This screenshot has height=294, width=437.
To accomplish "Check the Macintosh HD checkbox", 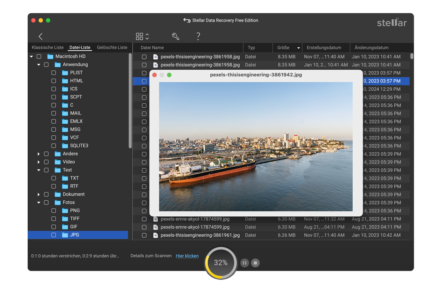I will 39,56.
